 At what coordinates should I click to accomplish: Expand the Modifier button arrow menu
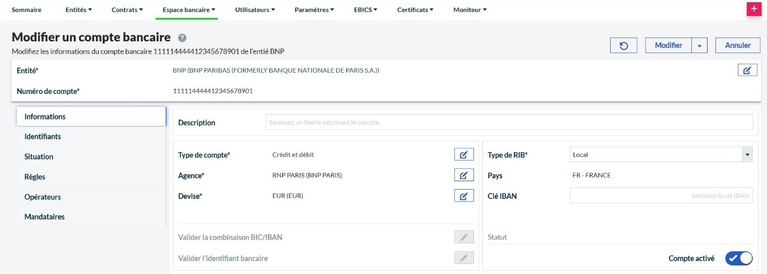click(699, 46)
